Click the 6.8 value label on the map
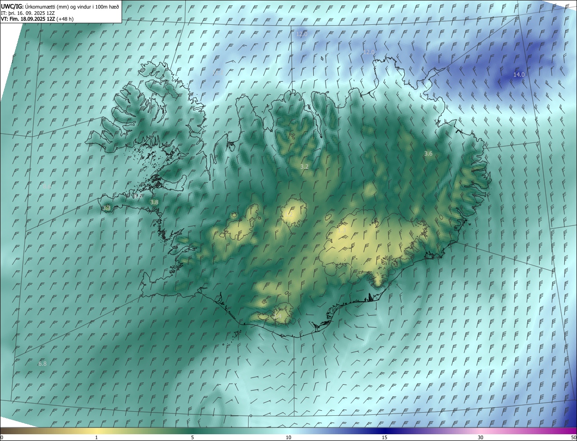This screenshot has width=577, height=441. point(42,363)
